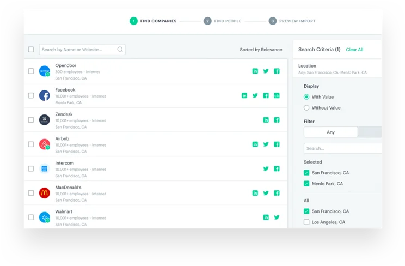The image size is (405, 266).
Task: Click the Zendesk company logo
Action: [45, 120]
